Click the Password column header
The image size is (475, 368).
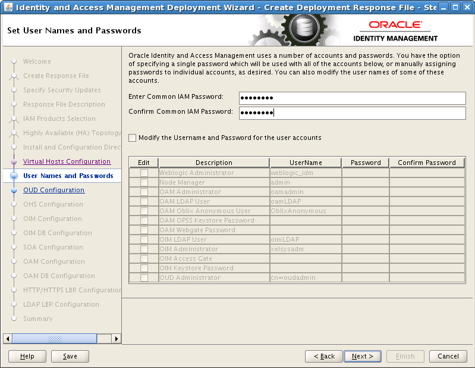click(x=366, y=163)
